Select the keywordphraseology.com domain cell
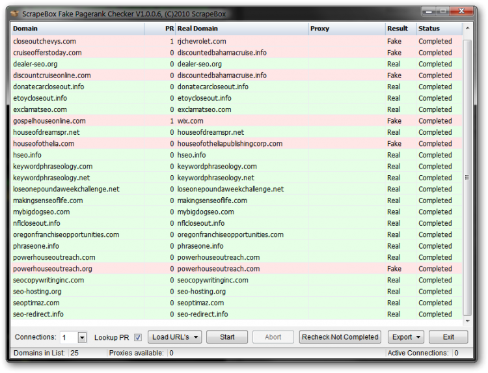Screen dimensions: 488x373 77,166
